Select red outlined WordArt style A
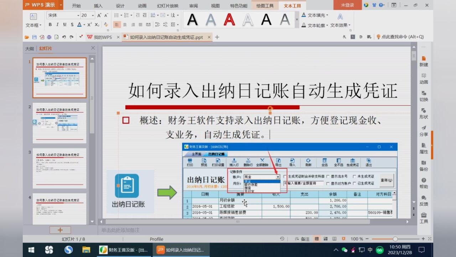 (229, 20)
